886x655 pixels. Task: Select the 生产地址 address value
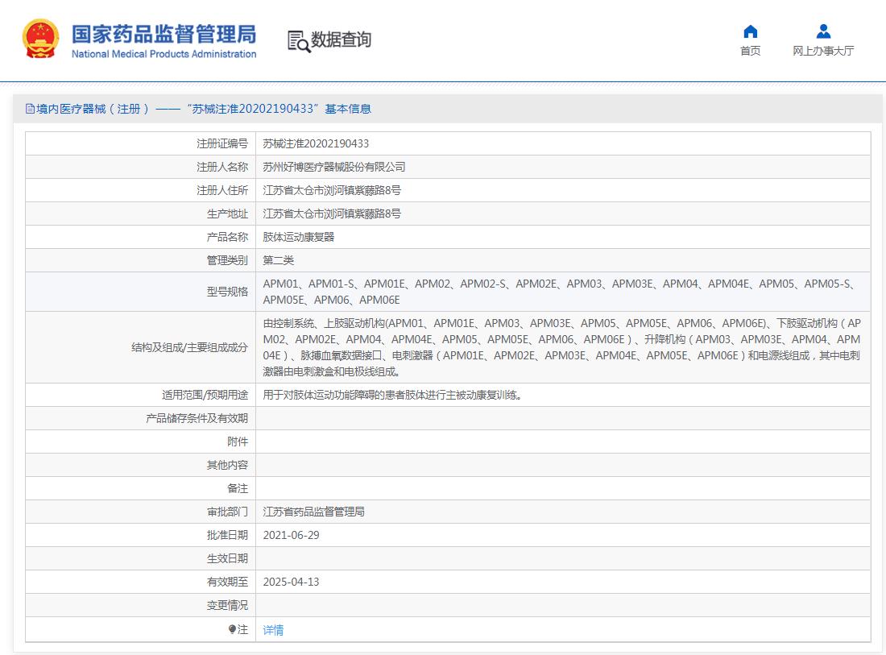[332, 213]
